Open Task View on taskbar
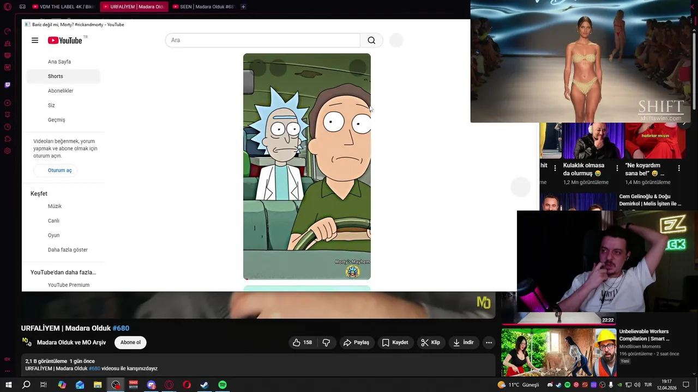Image resolution: width=698 pixels, height=392 pixels. click(44, 385)
